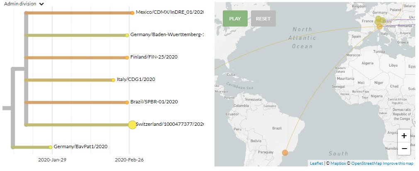Click the 2020-Feb-26 date axis label

pyautogui.click(x=129, y=159)
